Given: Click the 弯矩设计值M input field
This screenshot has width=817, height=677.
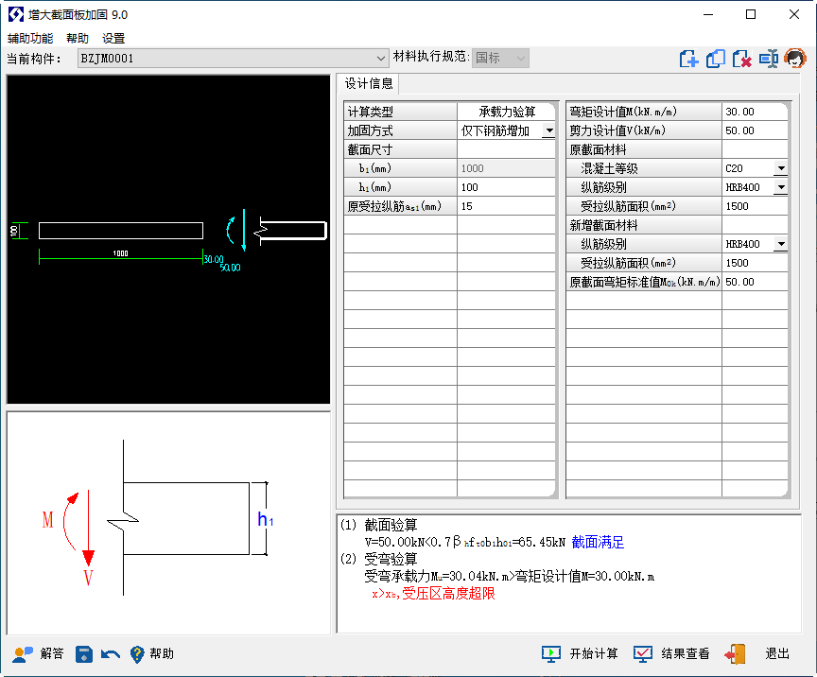Looking at the screenshot, I should tap(754, 112).
